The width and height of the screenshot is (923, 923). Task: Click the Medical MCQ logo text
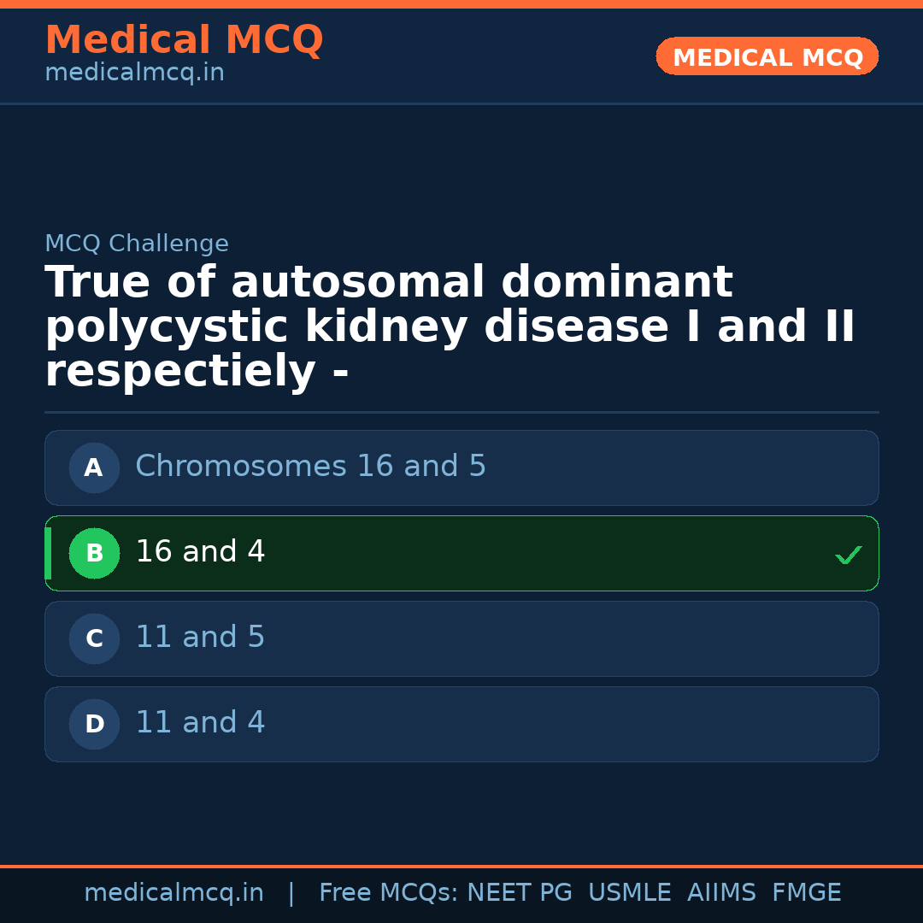point(184,40)
